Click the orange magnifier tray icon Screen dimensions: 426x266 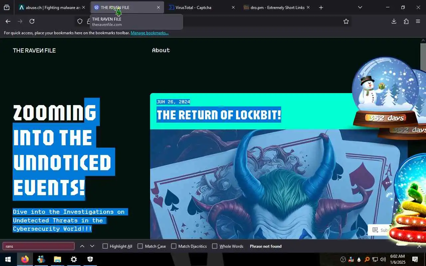pos(367,259)
